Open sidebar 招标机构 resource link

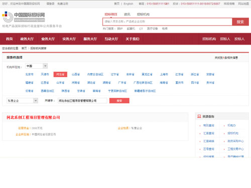coord(233,133)
